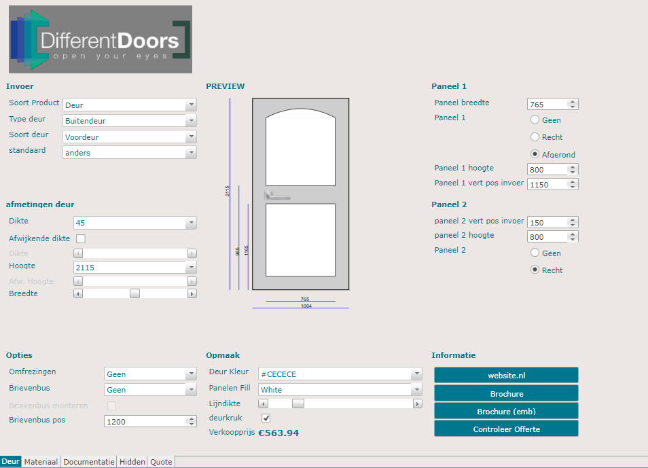
Task: Open the standaard dropdown showing anders
Action: coord(129,153)
